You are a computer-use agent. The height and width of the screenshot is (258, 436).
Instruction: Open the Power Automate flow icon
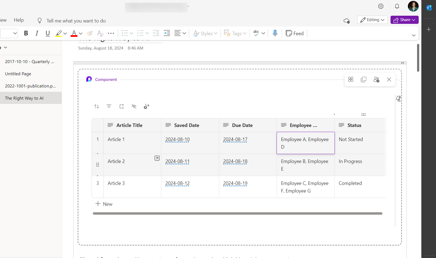146,106
